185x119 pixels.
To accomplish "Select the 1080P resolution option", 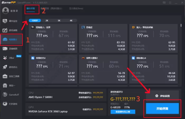I will click(x=35, y=21).
